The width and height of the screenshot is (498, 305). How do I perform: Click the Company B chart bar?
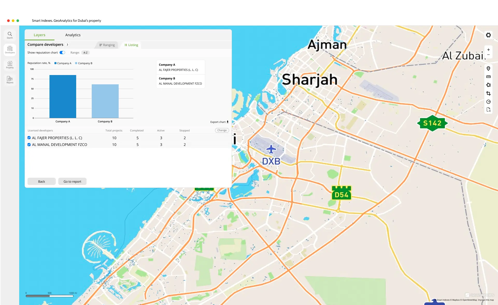[105, 101]
